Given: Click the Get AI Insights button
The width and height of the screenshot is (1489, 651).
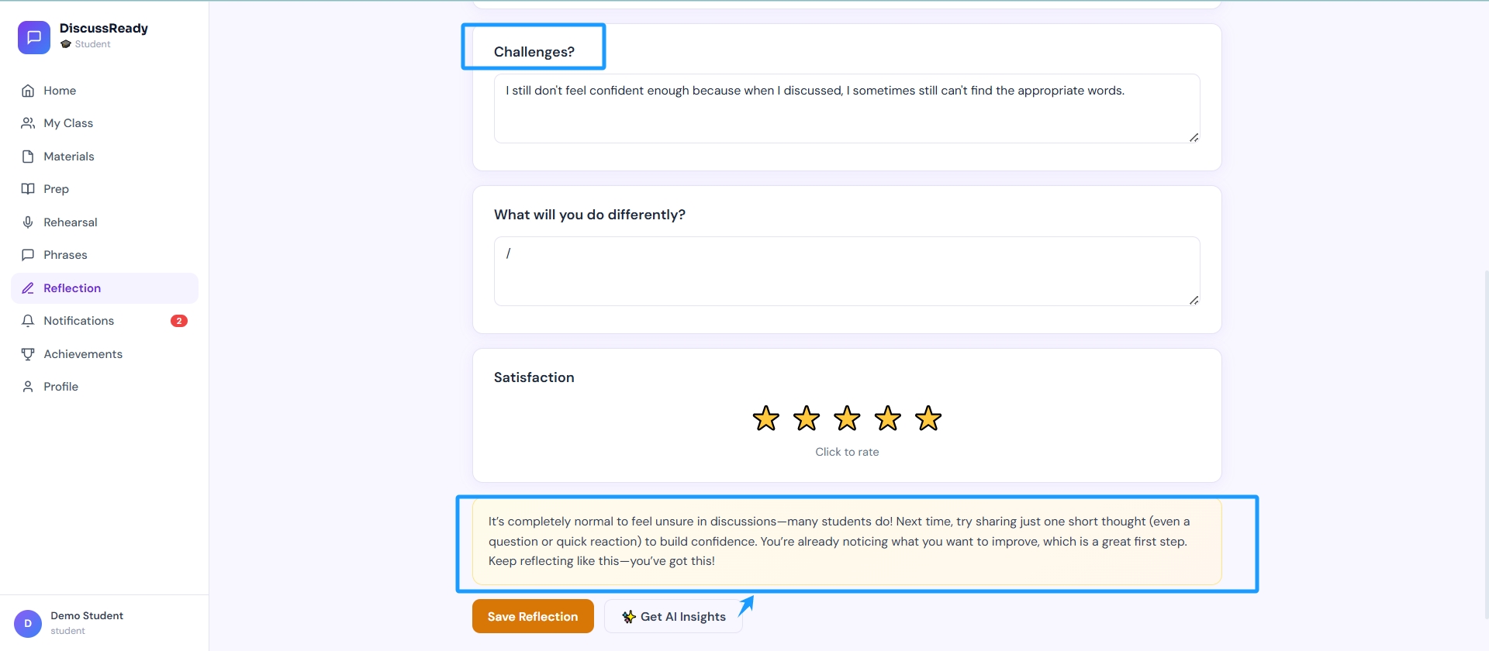Looking at the screenshot, I should [673, 616].
